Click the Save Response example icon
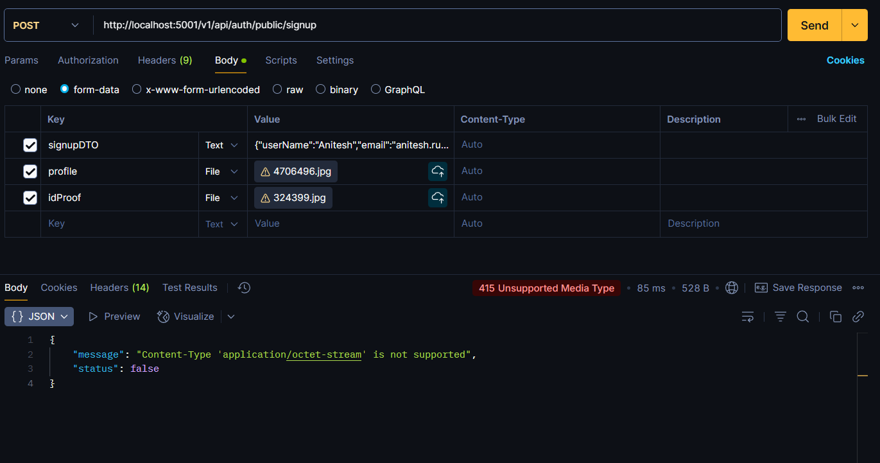Screen dimensions: 880x463 pyautogui.click(x=761, y=288)
